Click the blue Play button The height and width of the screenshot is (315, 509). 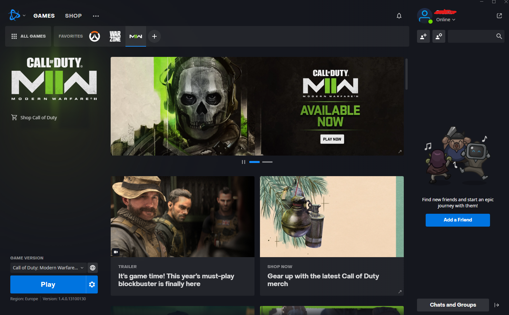click(x=48, y=284)
